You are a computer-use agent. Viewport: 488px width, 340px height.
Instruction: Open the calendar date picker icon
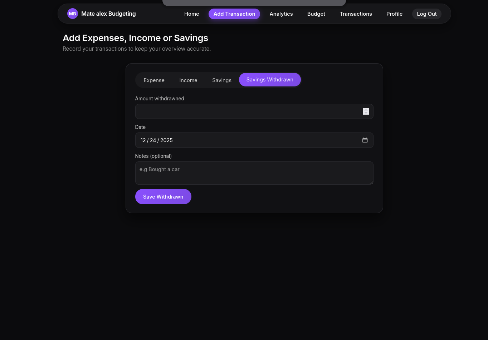(365, 140)
